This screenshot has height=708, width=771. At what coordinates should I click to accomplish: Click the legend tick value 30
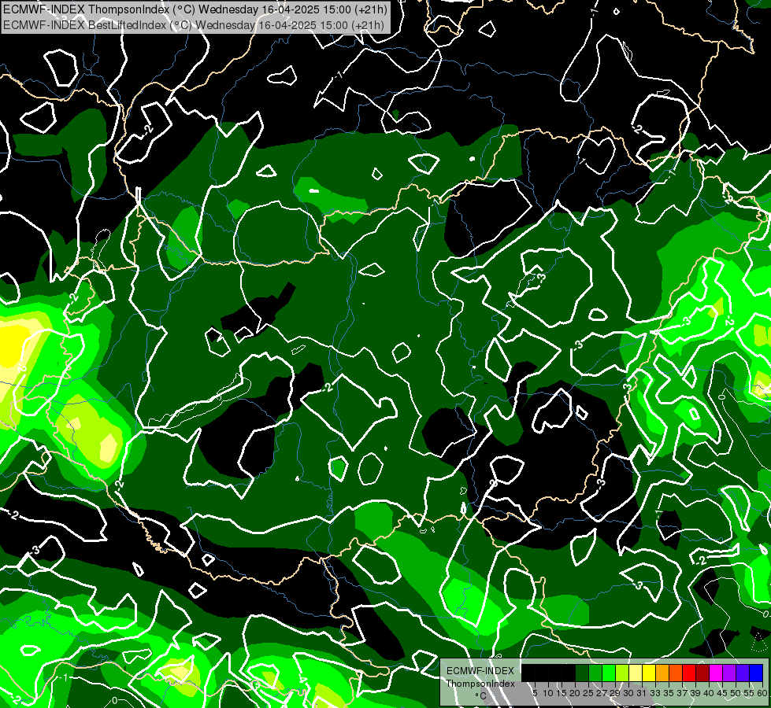coord(628,693)
